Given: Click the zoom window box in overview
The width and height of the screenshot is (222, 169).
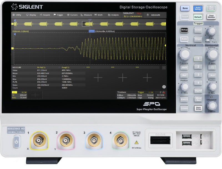Looking at the screenshot, I should click(86, 24).
